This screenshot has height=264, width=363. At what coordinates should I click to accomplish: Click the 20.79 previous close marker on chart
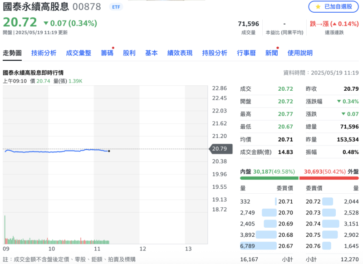click(x=221, y=148)
